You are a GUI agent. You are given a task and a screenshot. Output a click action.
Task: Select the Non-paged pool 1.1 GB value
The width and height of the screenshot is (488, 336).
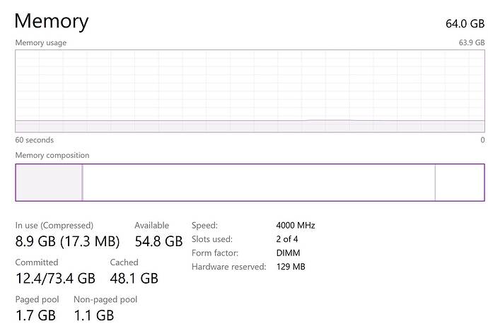tap(93, 315)
